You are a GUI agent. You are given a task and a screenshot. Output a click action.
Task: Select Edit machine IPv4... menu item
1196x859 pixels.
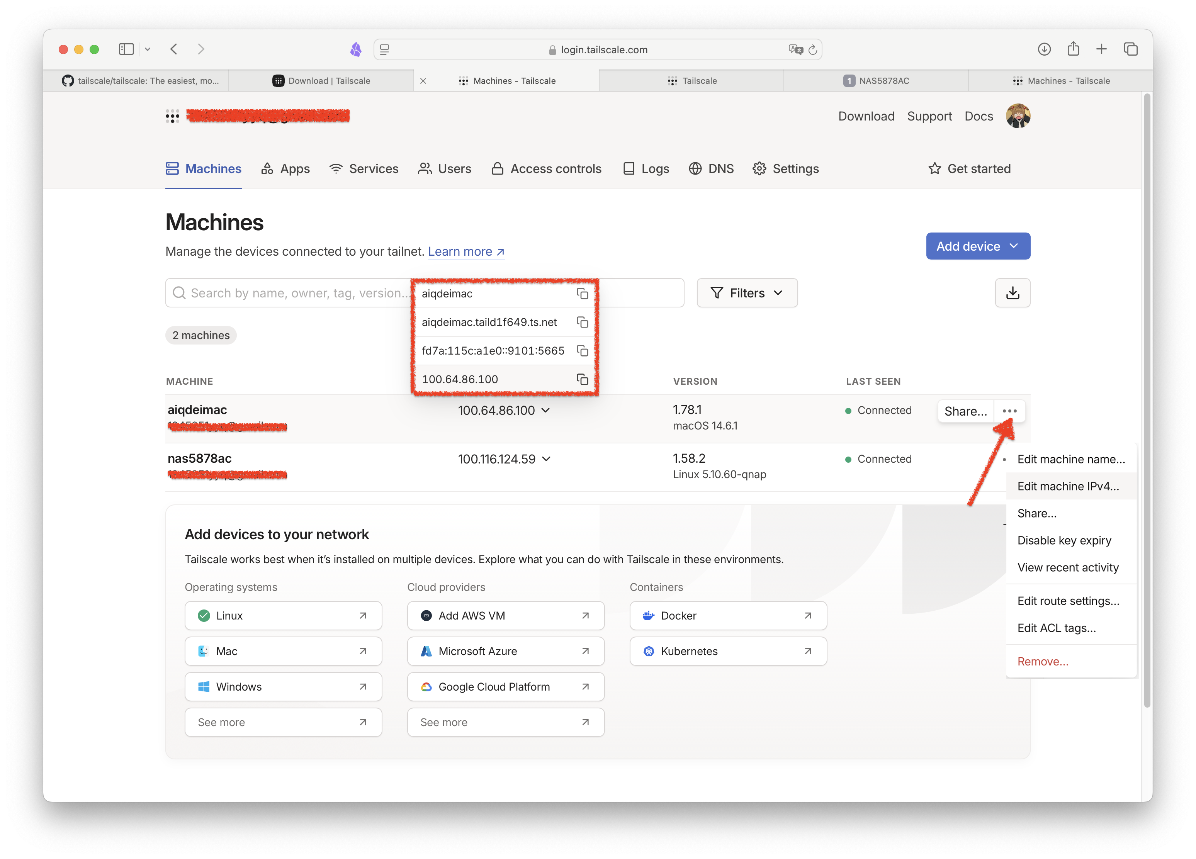tap(1071, 486)
